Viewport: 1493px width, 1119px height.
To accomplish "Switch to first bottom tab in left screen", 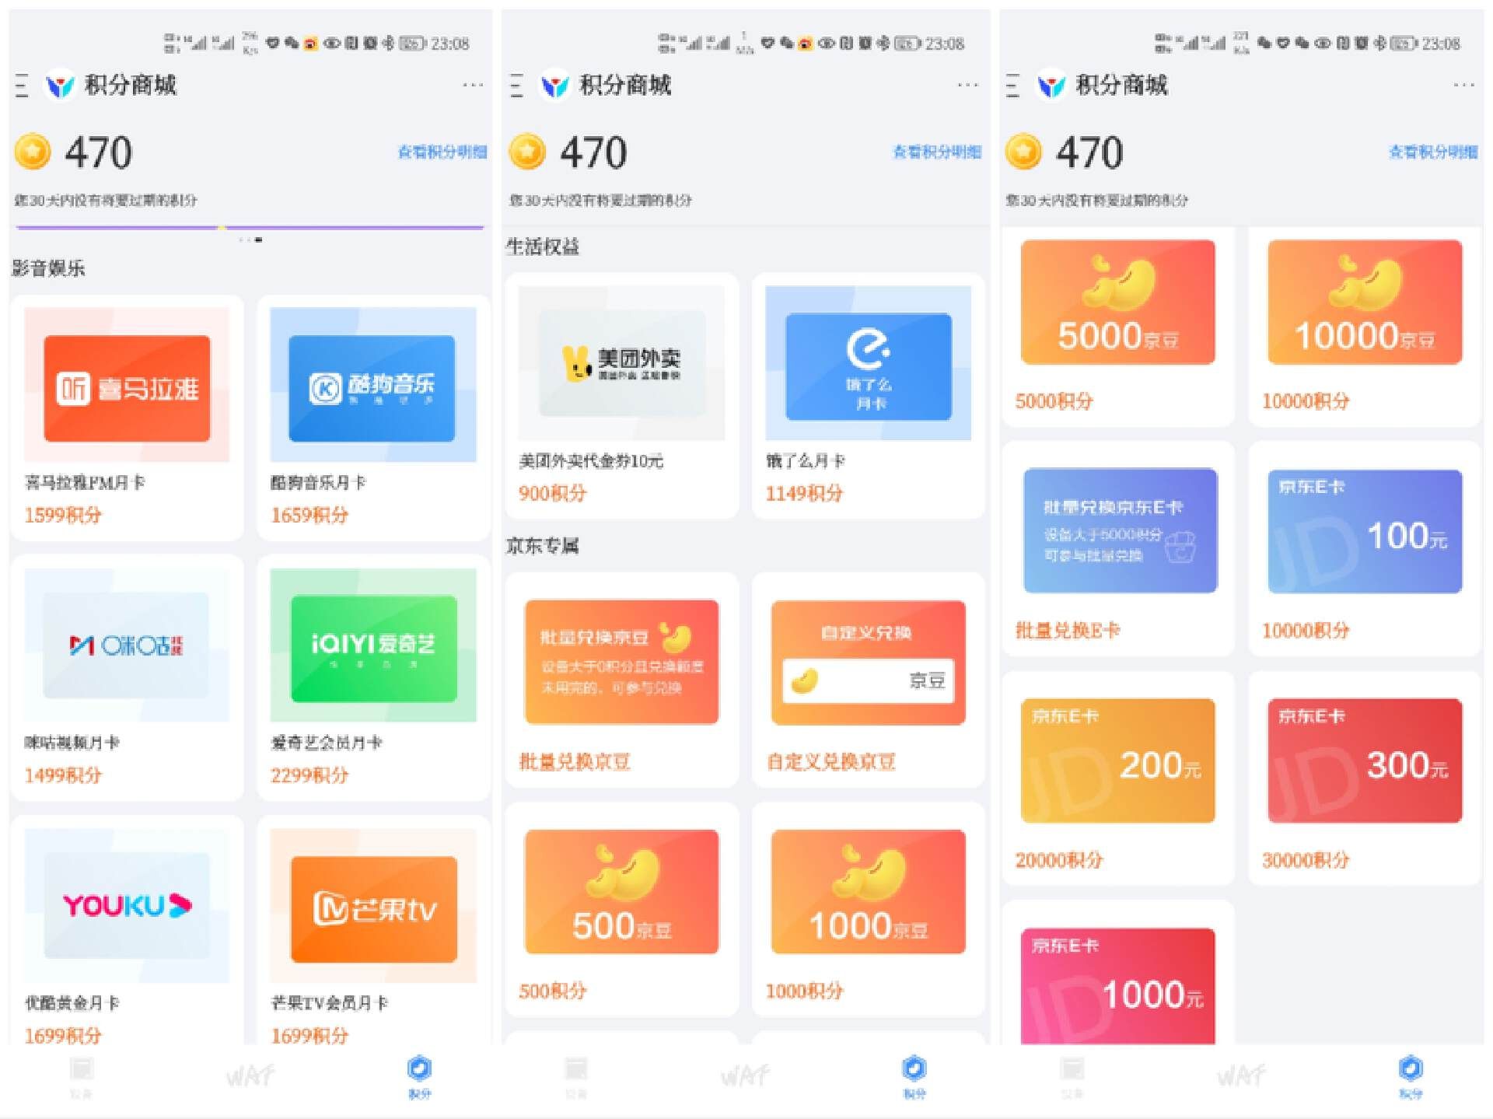I will tap(81, 1077).
